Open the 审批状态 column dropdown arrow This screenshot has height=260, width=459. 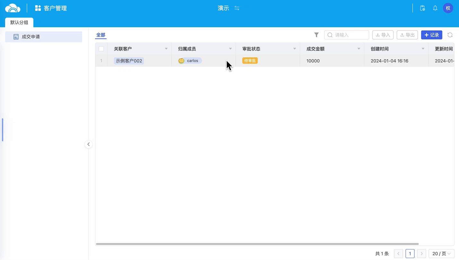(295, 49)
